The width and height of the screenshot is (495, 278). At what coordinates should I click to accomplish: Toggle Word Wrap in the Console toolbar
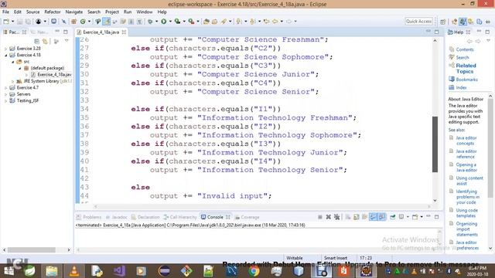point(364,217)
